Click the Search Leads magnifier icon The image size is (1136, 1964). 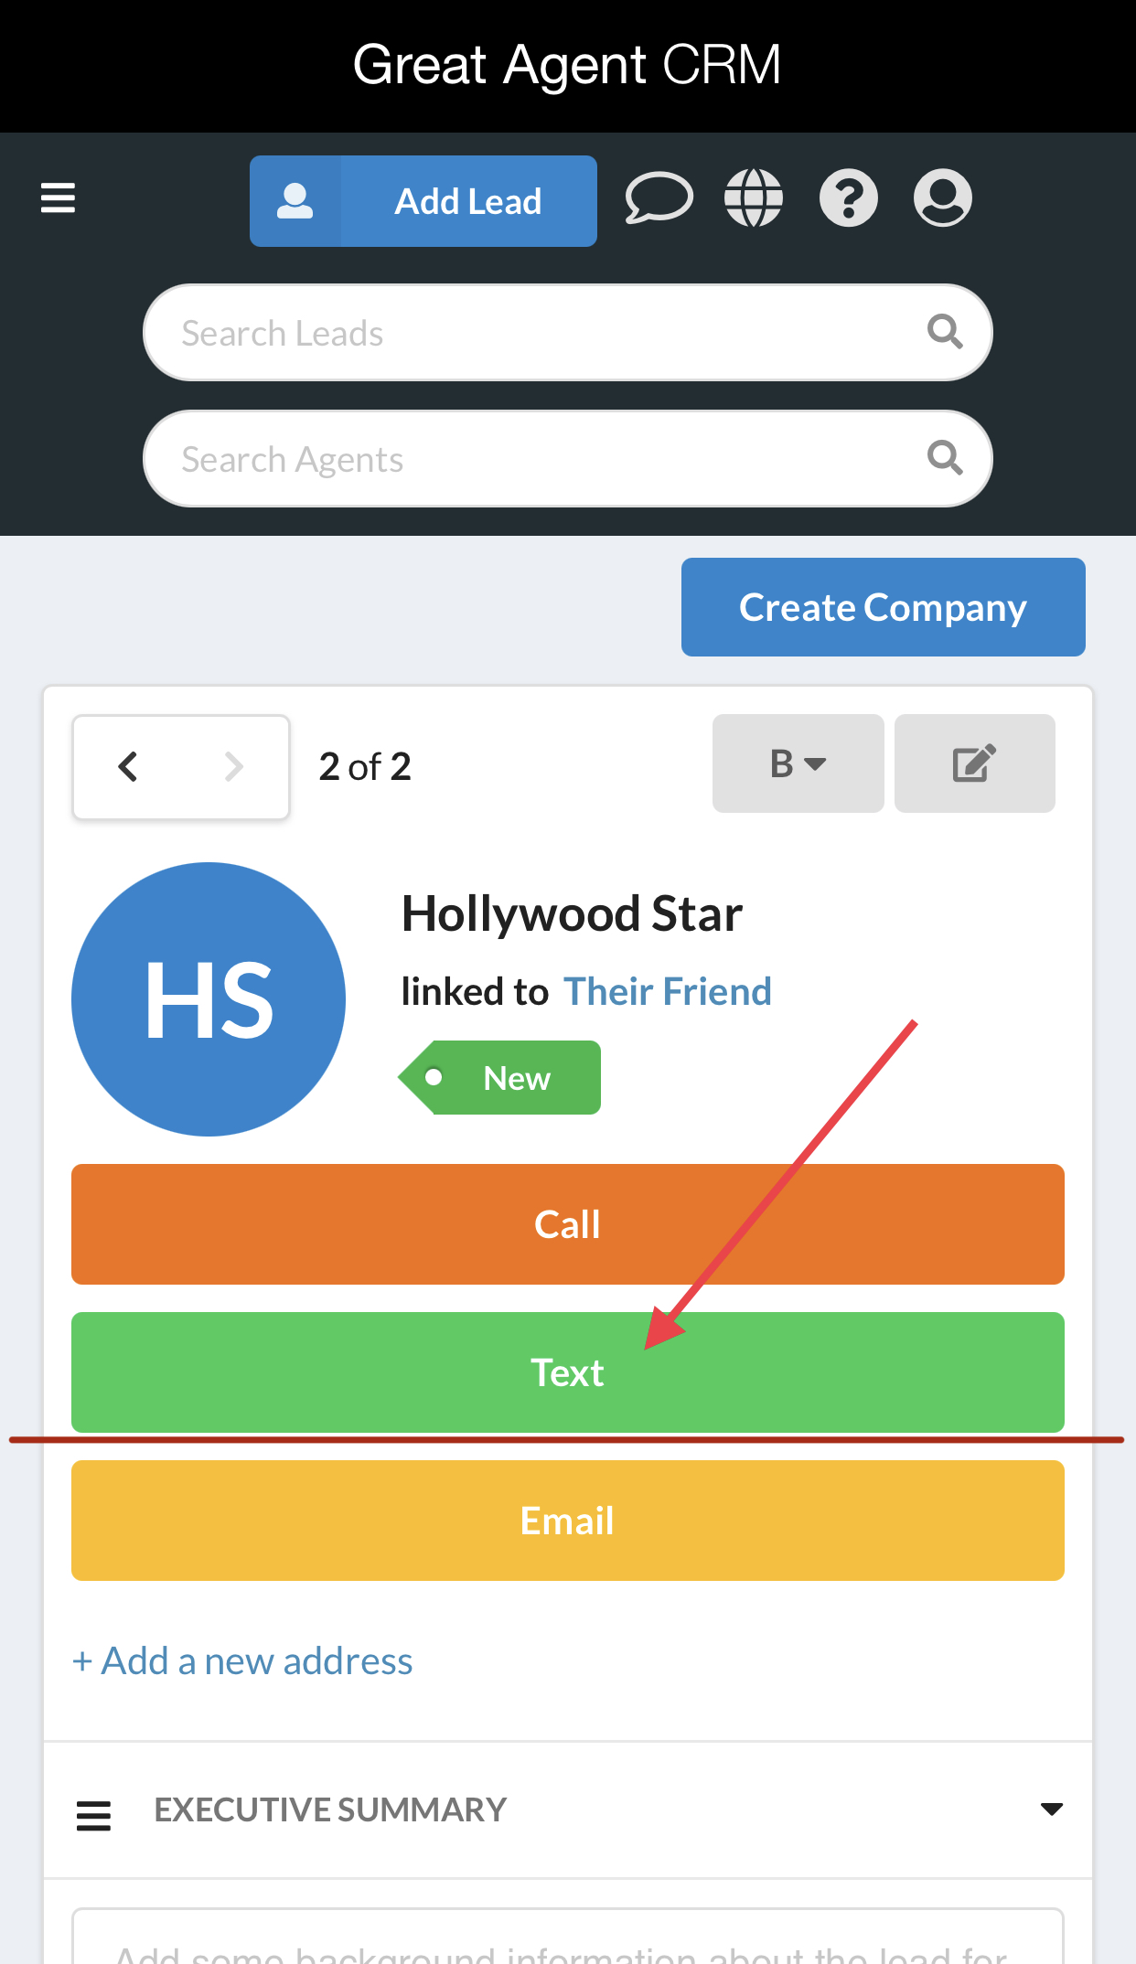pyautogui.click(x=945, y=332)
